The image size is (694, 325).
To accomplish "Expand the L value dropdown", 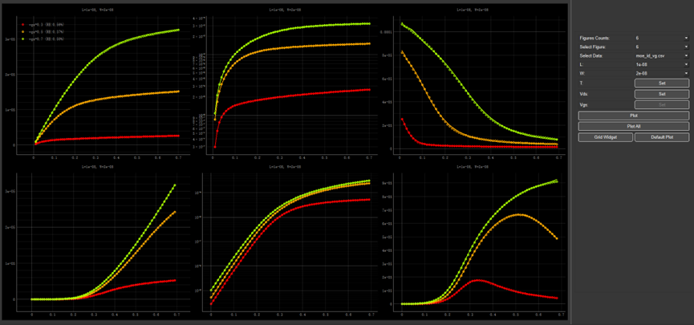I will click(x=661, y=65).
